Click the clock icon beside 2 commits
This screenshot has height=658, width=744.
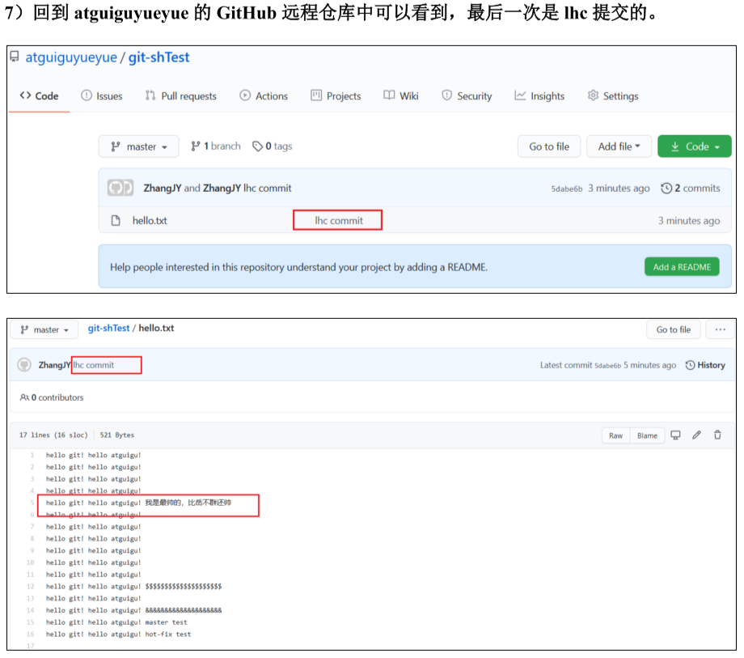666,188
